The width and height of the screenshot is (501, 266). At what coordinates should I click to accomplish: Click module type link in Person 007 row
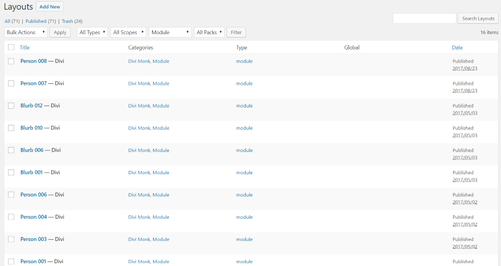244,83
